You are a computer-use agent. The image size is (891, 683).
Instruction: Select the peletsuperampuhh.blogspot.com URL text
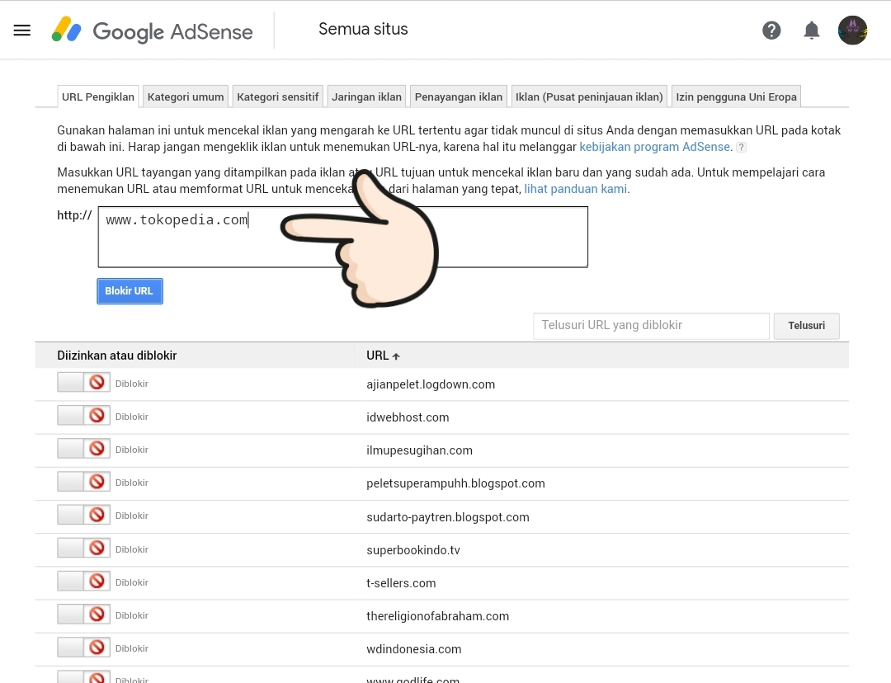[455, 483]
